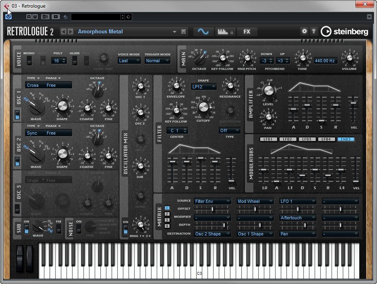
Task: Click the OSC 1 Wave selector knob
Action: point(37,107)
